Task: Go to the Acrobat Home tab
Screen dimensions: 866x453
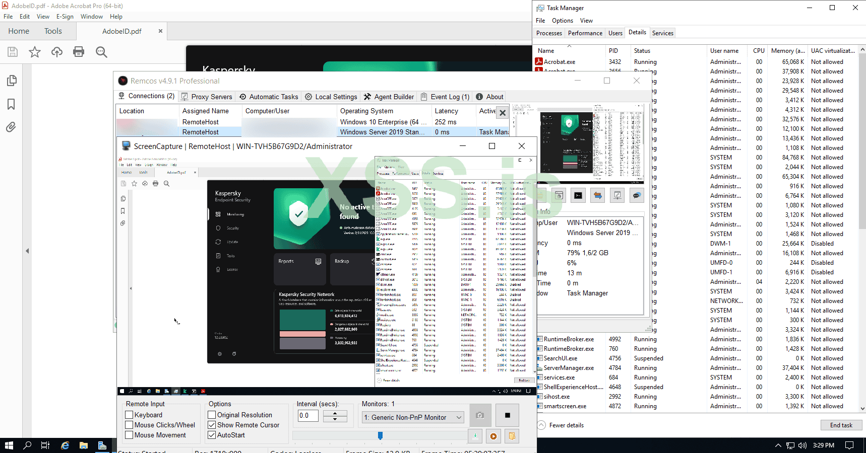Action: click(19, 31)
